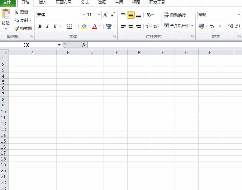Align text left horizontally
The height and width of the screenshot is (190, 242).
(x=123, y=26)
